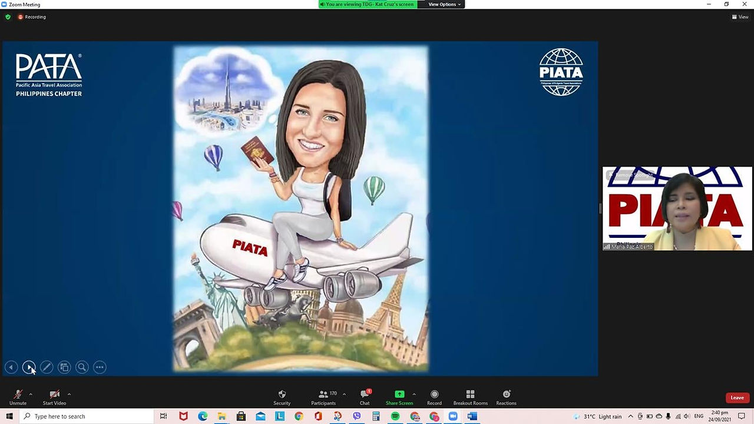Activate the slideshow zoom magnifier
This screenshot has height=424, width=754.
pyautogui.click(x=82, y=367)
